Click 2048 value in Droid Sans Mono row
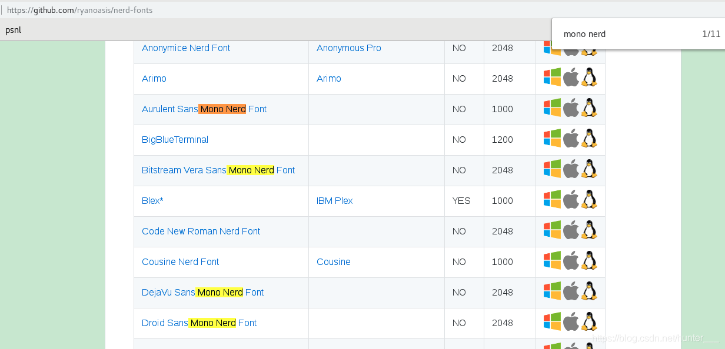The width and height of the screenshot is (725, 349). pyautogui.click(x=503, y=323)
